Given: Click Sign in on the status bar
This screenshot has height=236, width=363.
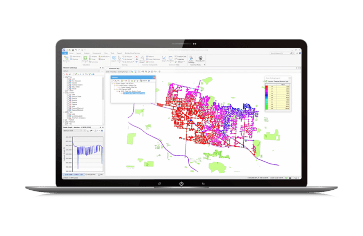Looking at the screenshot, I should click(297, 178).
